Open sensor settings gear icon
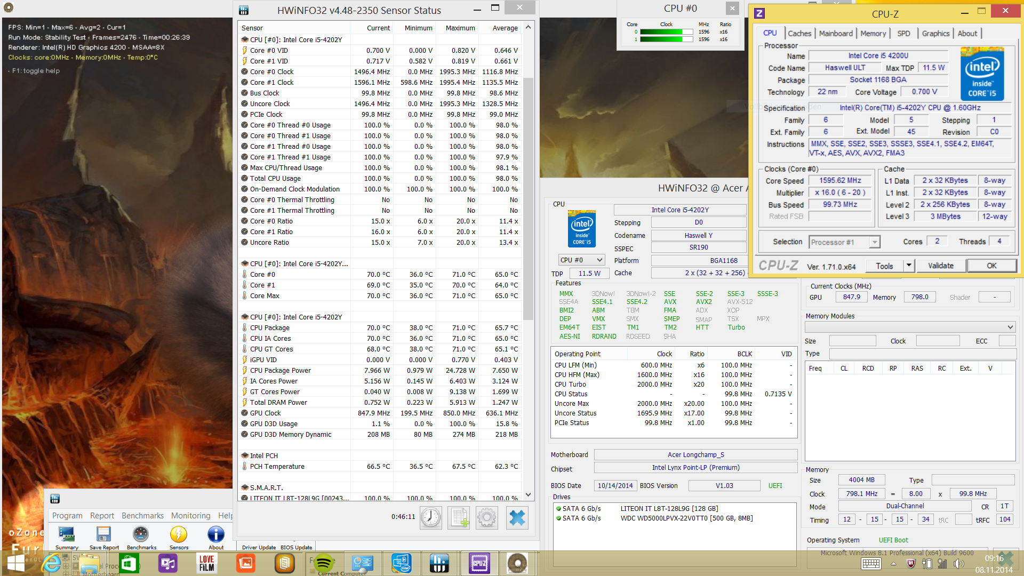 (486, 517)
